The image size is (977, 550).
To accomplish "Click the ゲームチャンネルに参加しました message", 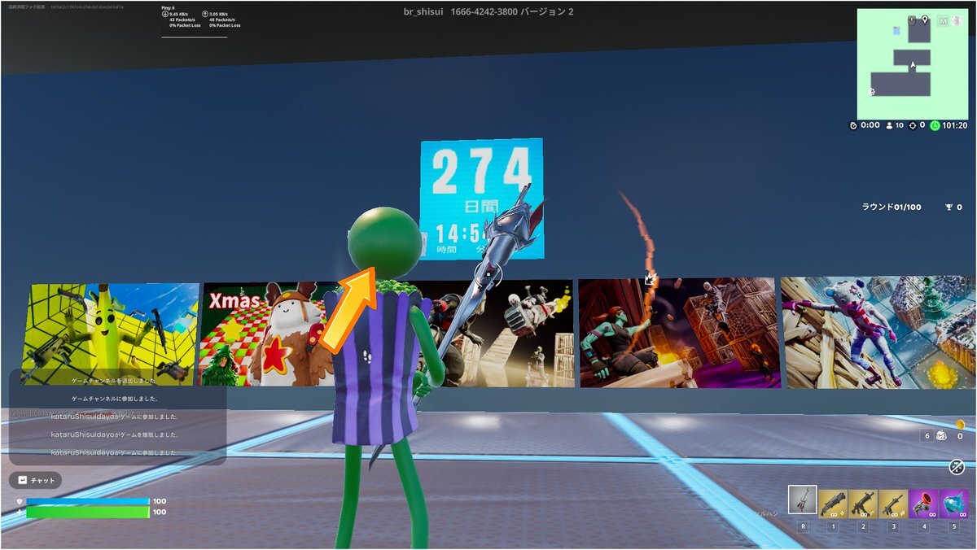I will 115,399.
